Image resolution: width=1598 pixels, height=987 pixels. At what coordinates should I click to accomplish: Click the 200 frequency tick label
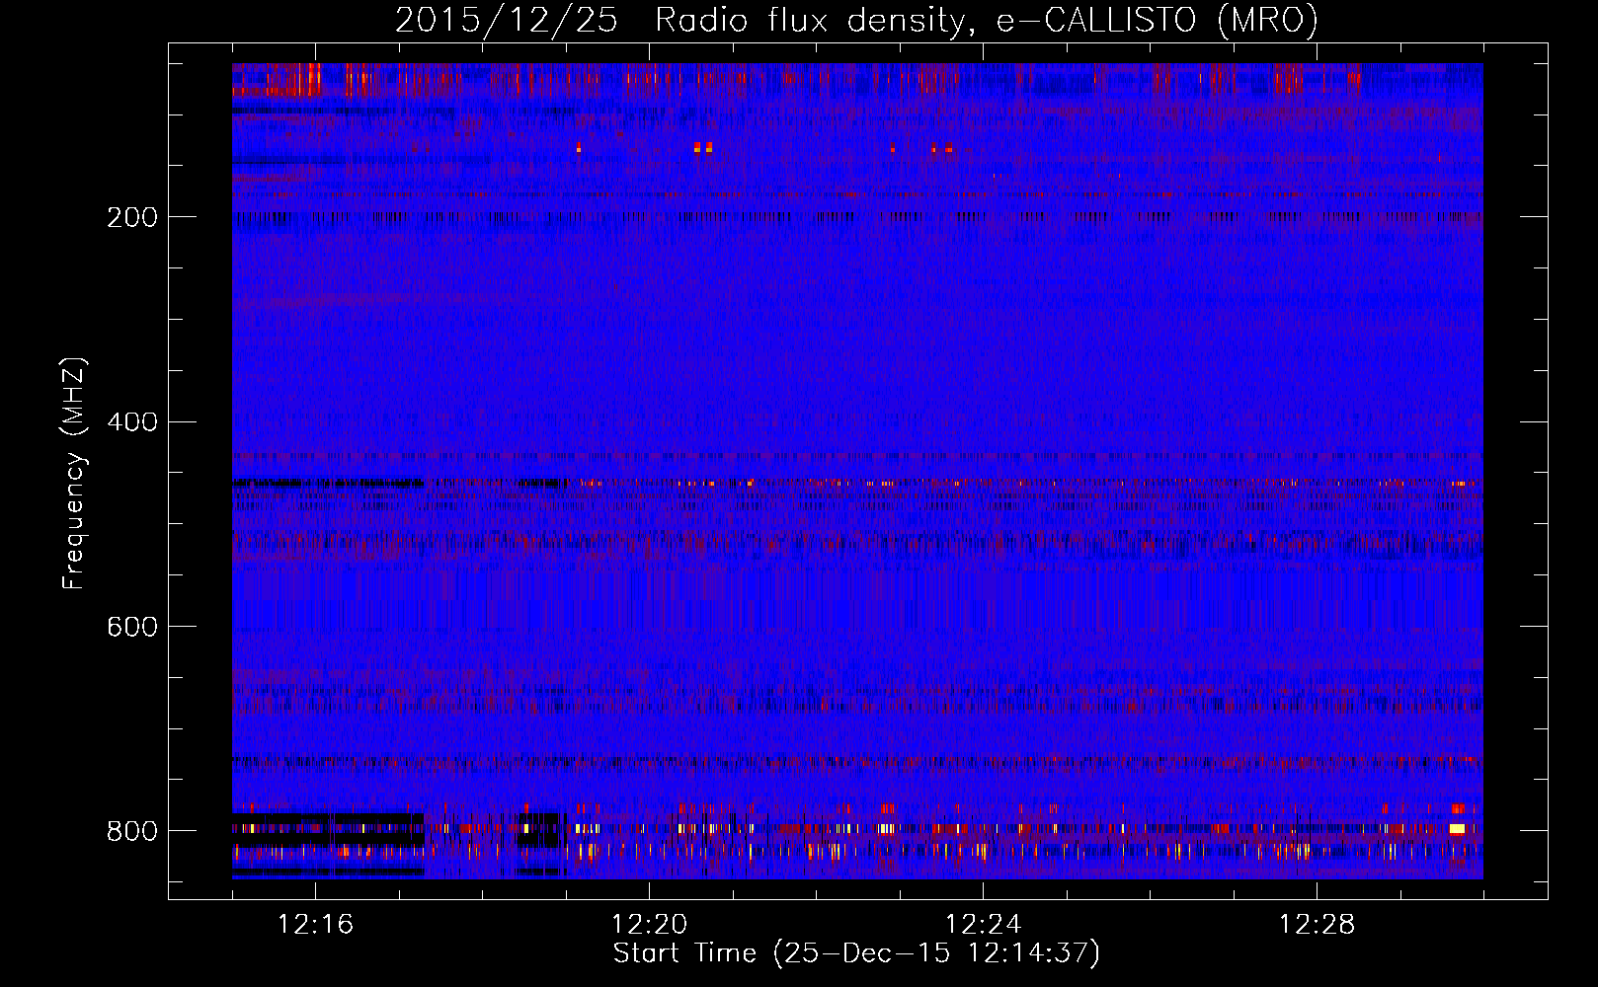coord(132,217)
